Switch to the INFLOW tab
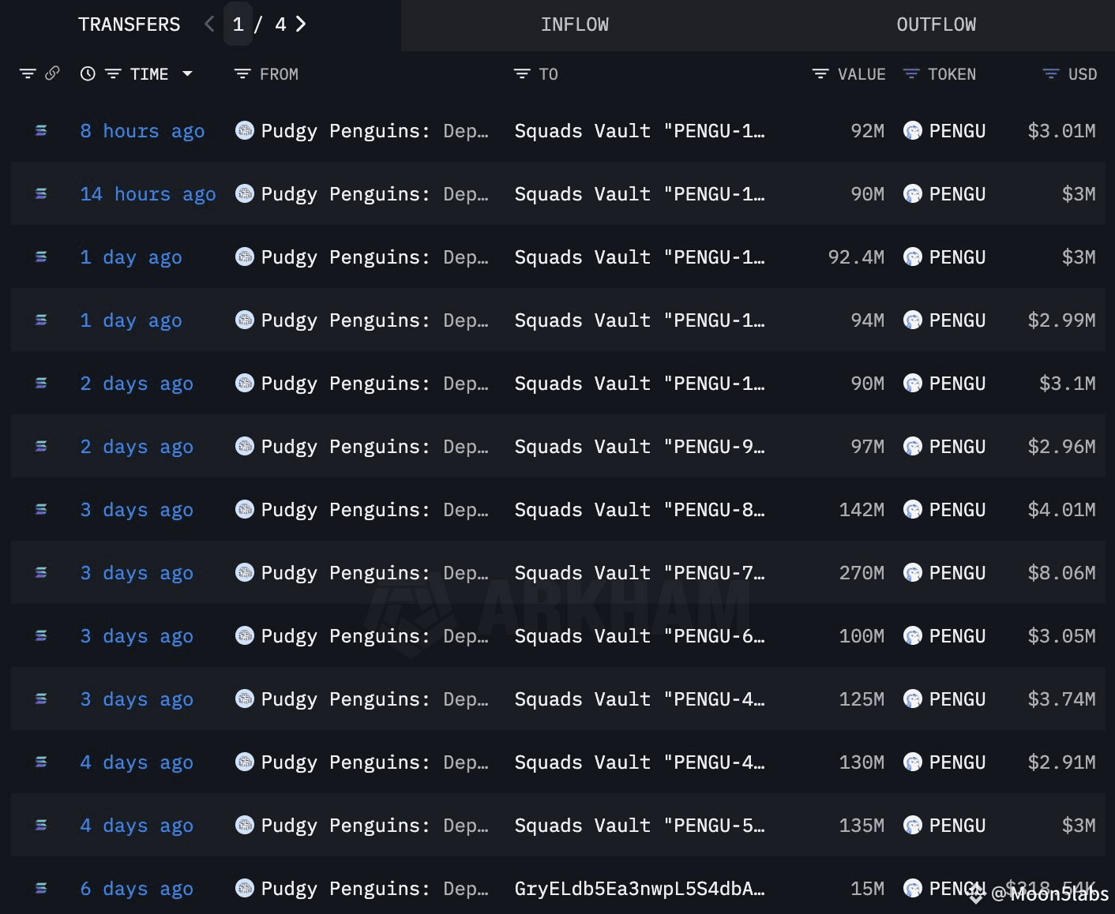Screen dimensions: 1115x914 click(575, 25)
